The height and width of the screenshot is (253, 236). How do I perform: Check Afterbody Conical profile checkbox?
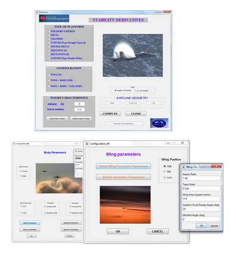(70, 207)
